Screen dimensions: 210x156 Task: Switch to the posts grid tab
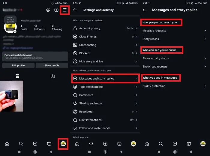17,76
